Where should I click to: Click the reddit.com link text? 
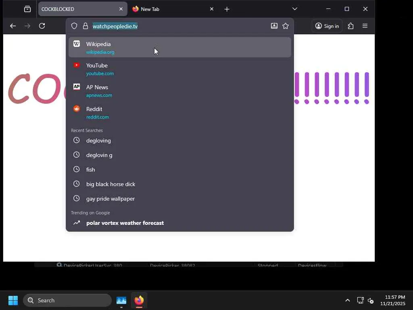pos(98,117)
